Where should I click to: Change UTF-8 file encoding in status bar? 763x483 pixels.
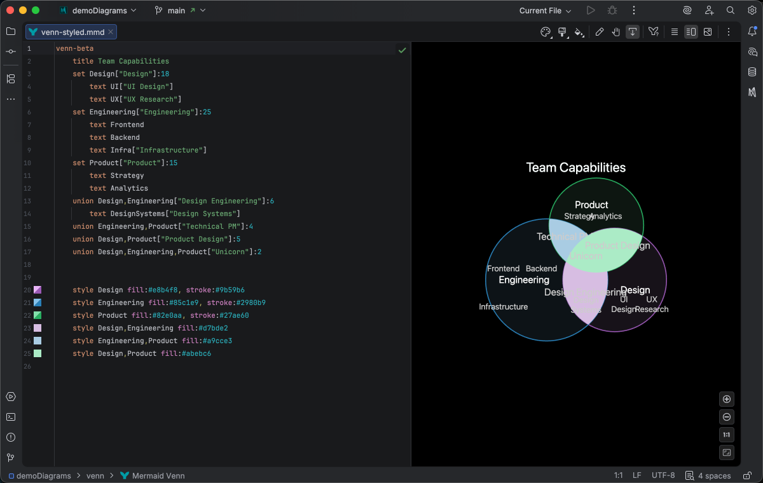click(663, 475)
